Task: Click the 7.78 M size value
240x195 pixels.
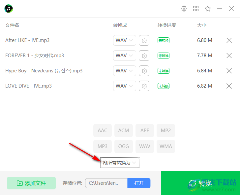Action: 205,56
